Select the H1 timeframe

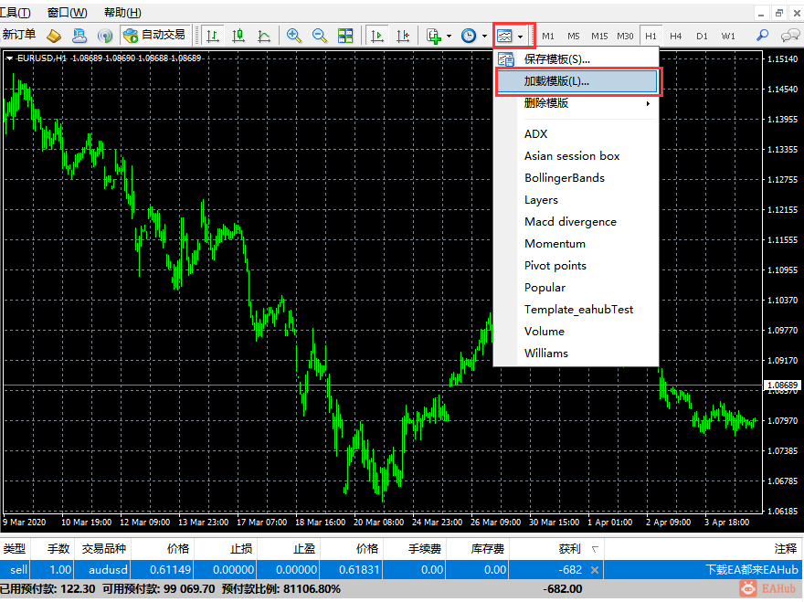click(x=651, y=36)
